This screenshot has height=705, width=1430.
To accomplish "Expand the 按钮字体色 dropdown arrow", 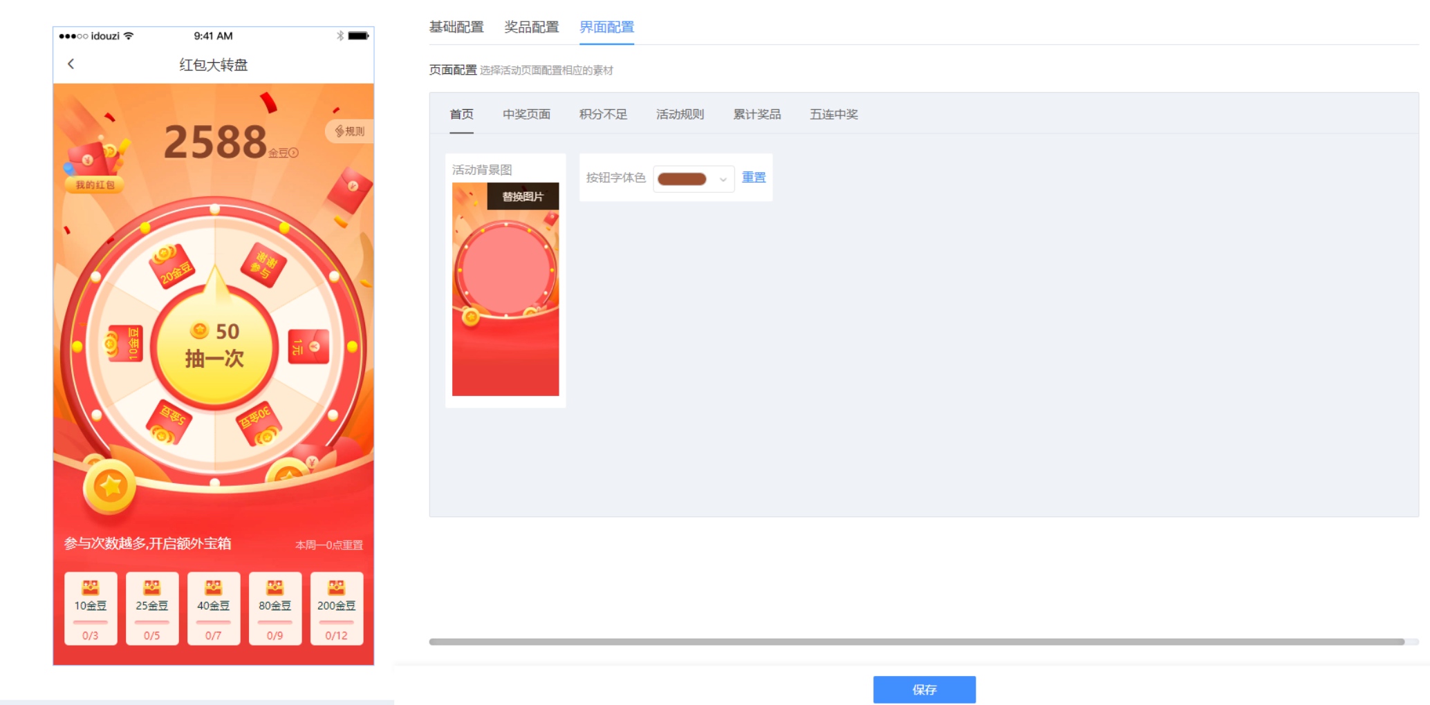I will coord(723,179).
